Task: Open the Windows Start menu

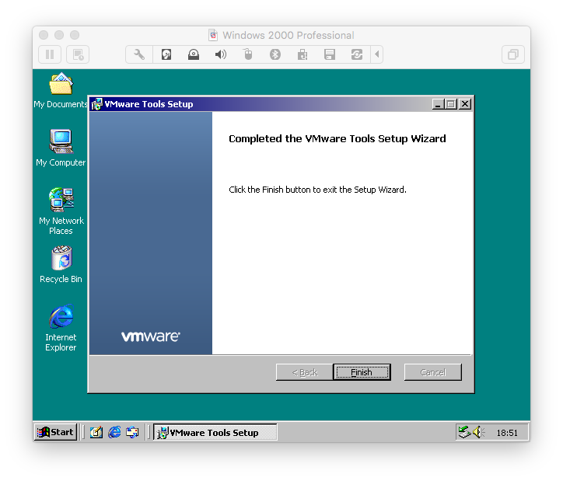Action: click(56, 432)
